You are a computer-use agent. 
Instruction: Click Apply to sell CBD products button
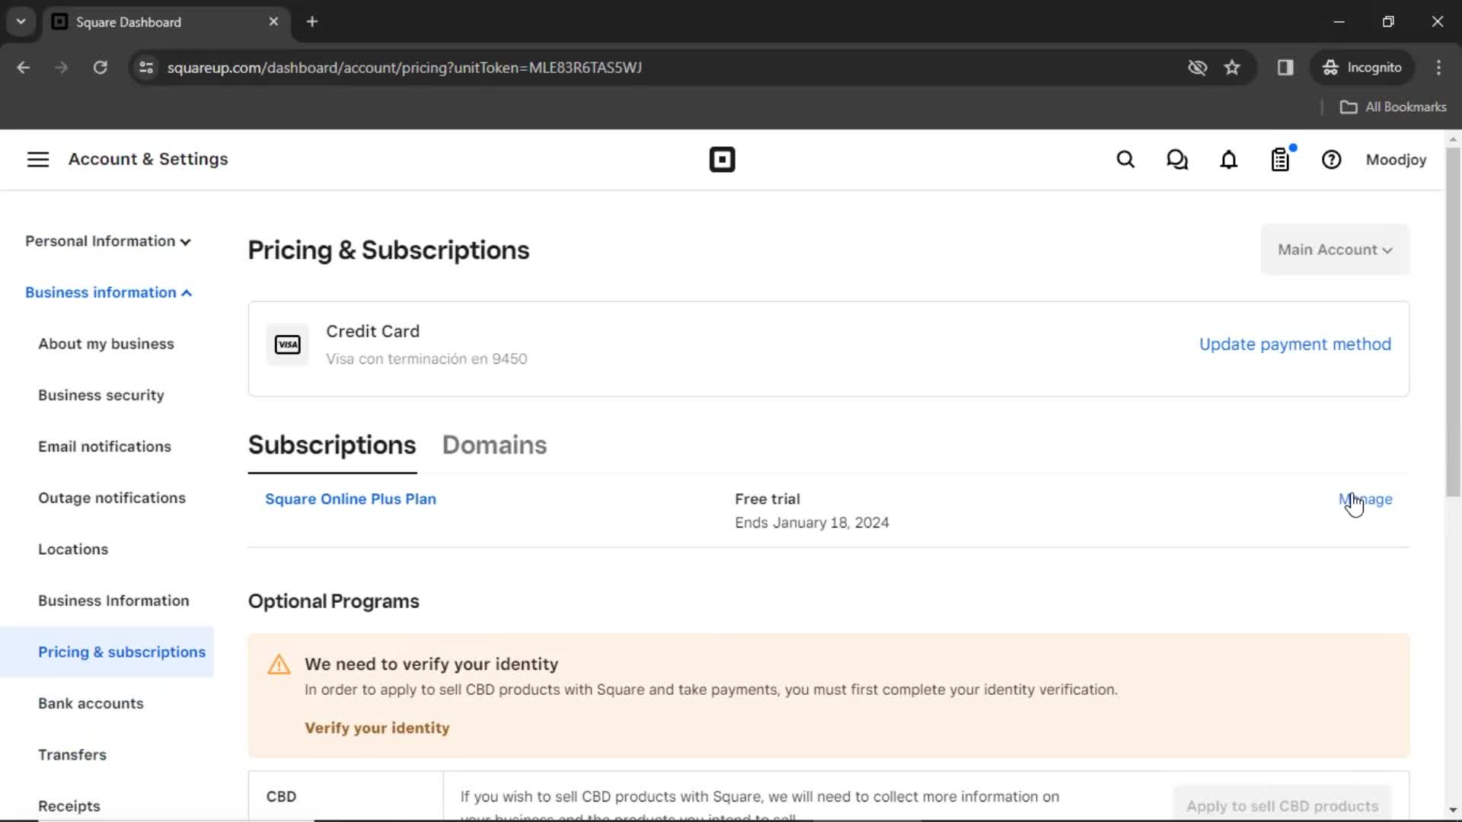[x=1283, y=806]
